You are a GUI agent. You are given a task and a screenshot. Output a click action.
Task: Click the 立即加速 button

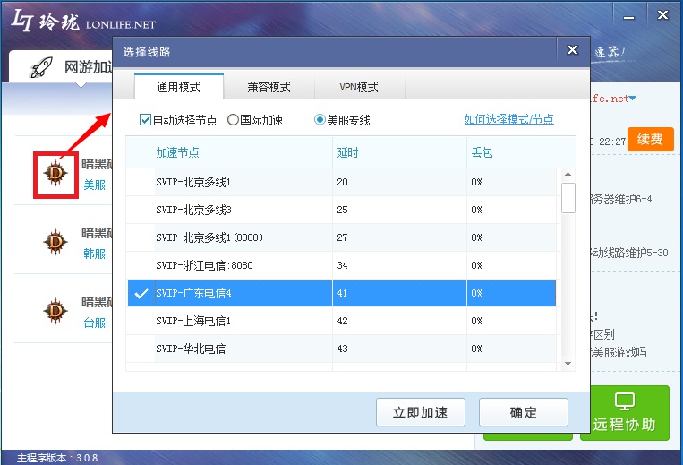421,412
